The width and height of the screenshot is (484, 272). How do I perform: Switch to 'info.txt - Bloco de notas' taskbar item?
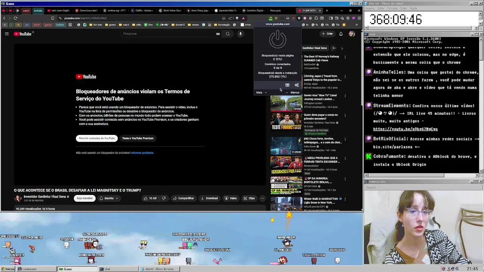[159, 269]
